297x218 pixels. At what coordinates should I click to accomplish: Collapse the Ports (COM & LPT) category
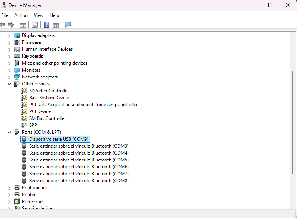click(10, 132)
